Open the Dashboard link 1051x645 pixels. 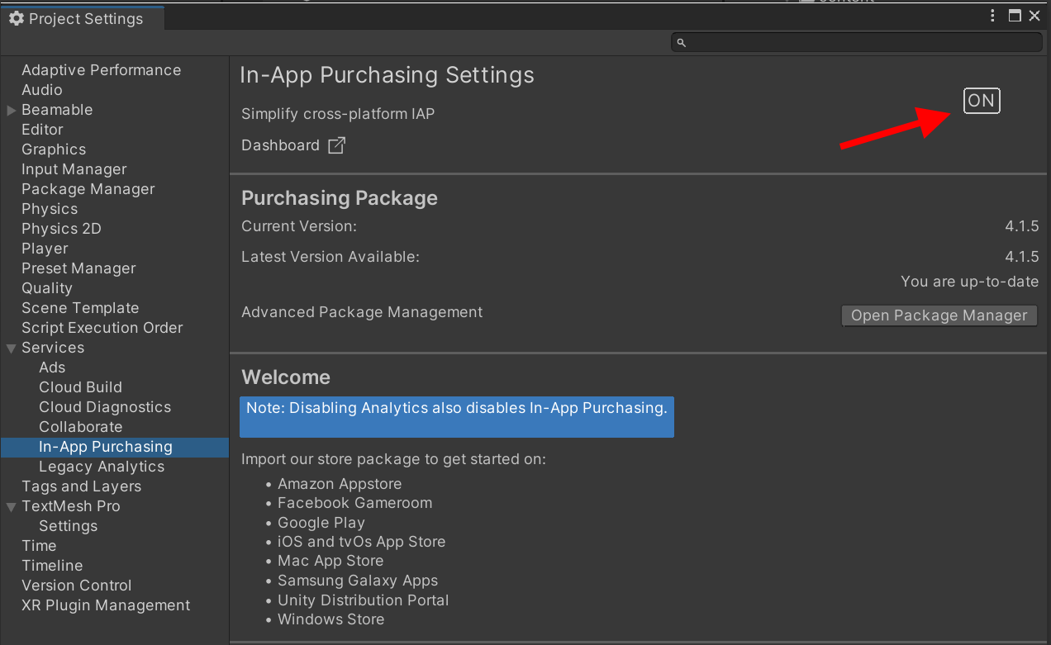click(280, 145)
